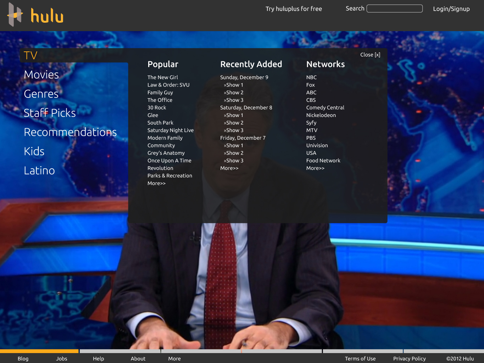Click Try huluplus for free
The image size is (484, 363).
point(294,9)
